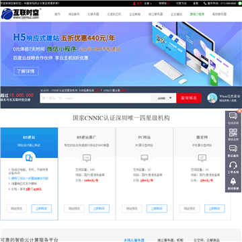Open the 高防服务器 nav item
Screen dimensions: 242x242
[219, 14]
